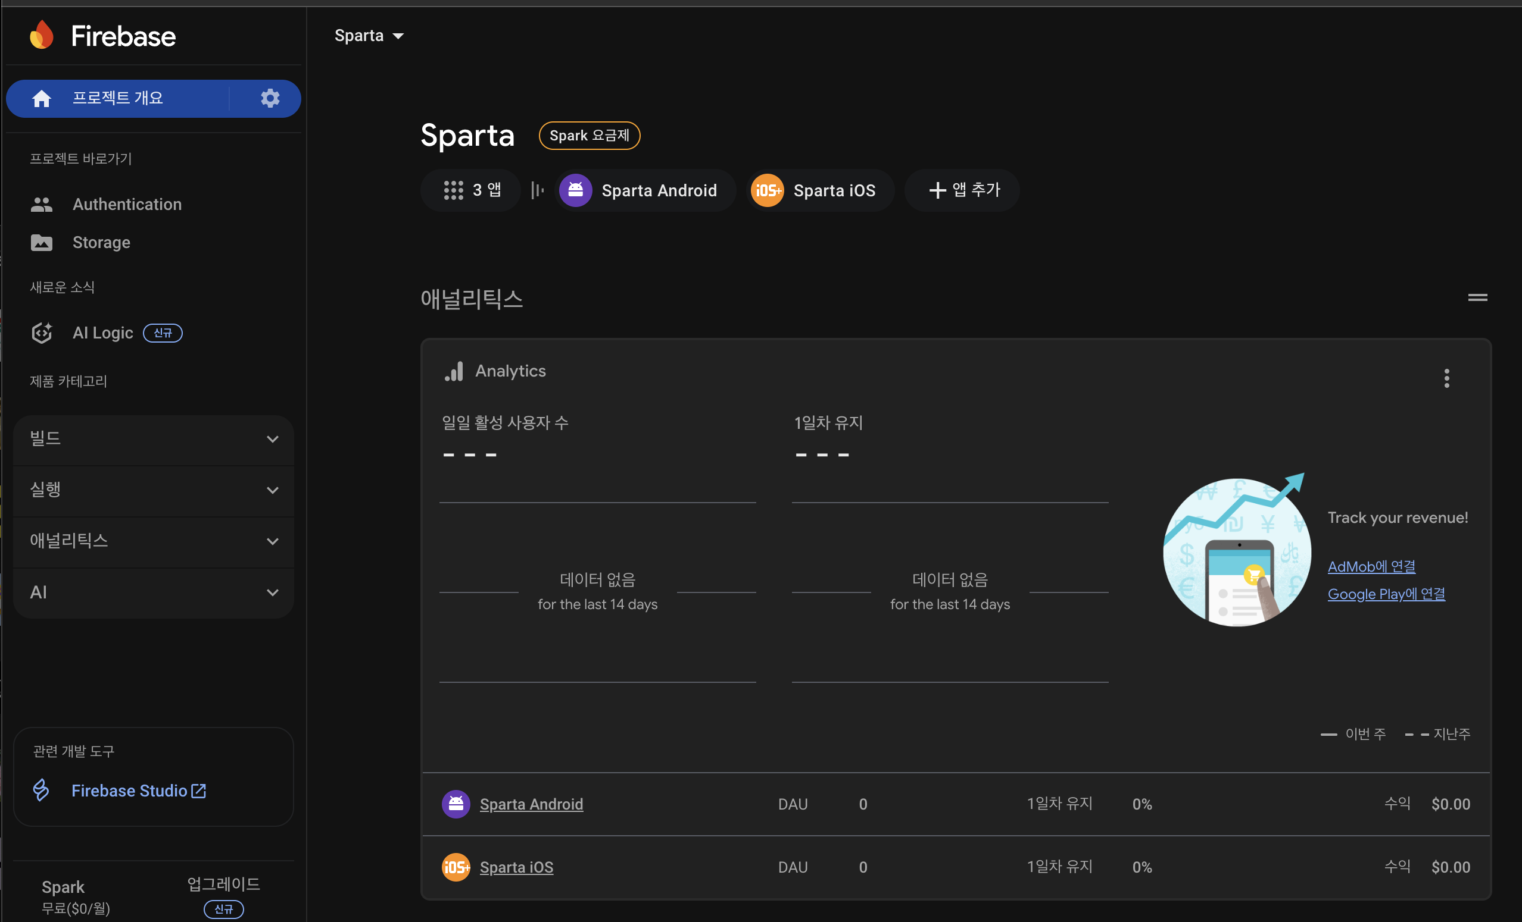Expand the AI category
Screen dimensions: 1522x922
click(154, 592)
